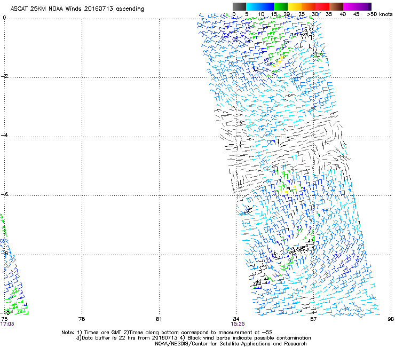Screen dimensions: 395x347
Task: Click the longitude axis label '90'
Action: [391, 319]
